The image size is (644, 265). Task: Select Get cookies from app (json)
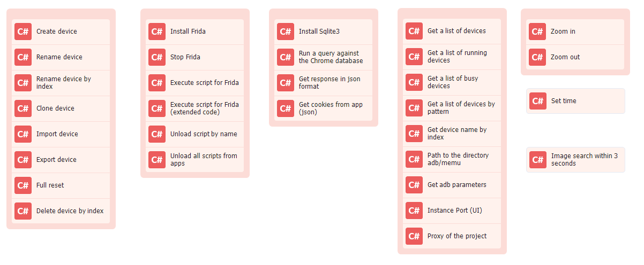coord(324,108)
